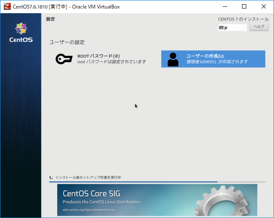Select the jp keyboard layout indicator

click(232, 28)
